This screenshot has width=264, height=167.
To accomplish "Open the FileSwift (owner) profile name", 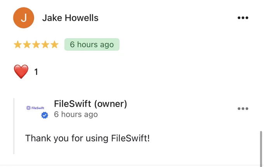I will tap(90, 104).
